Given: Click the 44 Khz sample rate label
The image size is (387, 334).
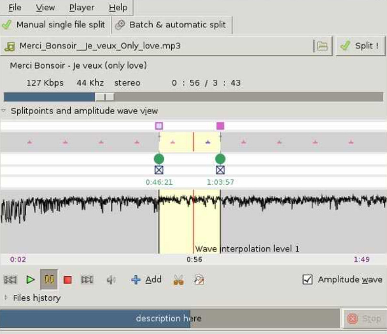Looking at the screenshot, I should coord(90,83).
